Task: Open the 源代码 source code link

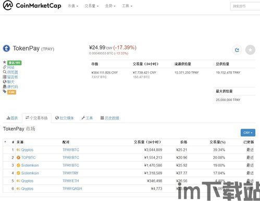Action: pyautogui.click(x=13, y=87)
